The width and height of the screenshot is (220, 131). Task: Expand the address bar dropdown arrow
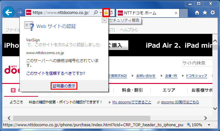pyautogui.click(x=101, y=13)
